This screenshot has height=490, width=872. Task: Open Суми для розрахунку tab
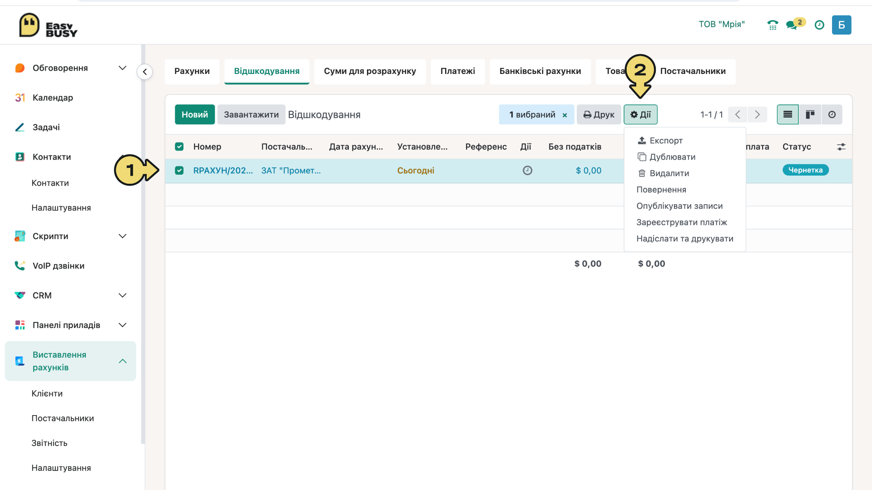[370, 71]
